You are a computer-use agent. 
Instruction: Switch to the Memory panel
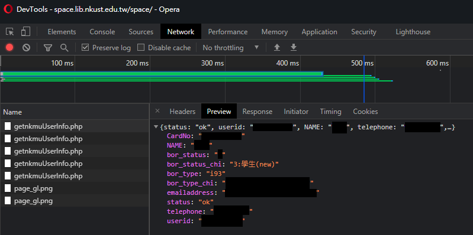pyautogui.click(x=275, y=32)
